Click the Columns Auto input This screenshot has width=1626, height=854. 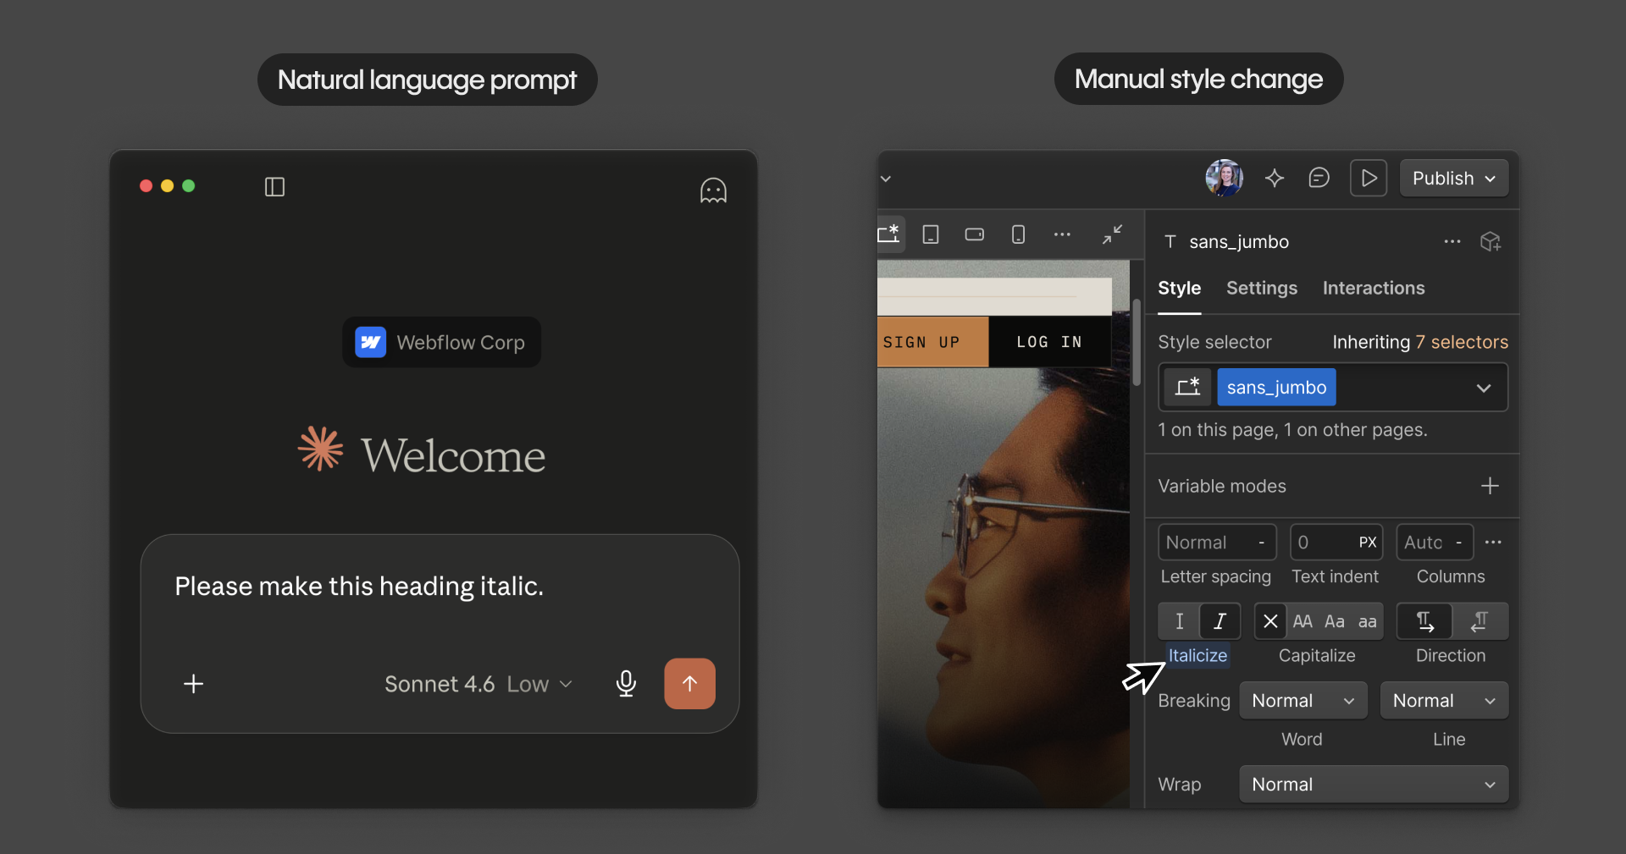tap(1435, 543)
